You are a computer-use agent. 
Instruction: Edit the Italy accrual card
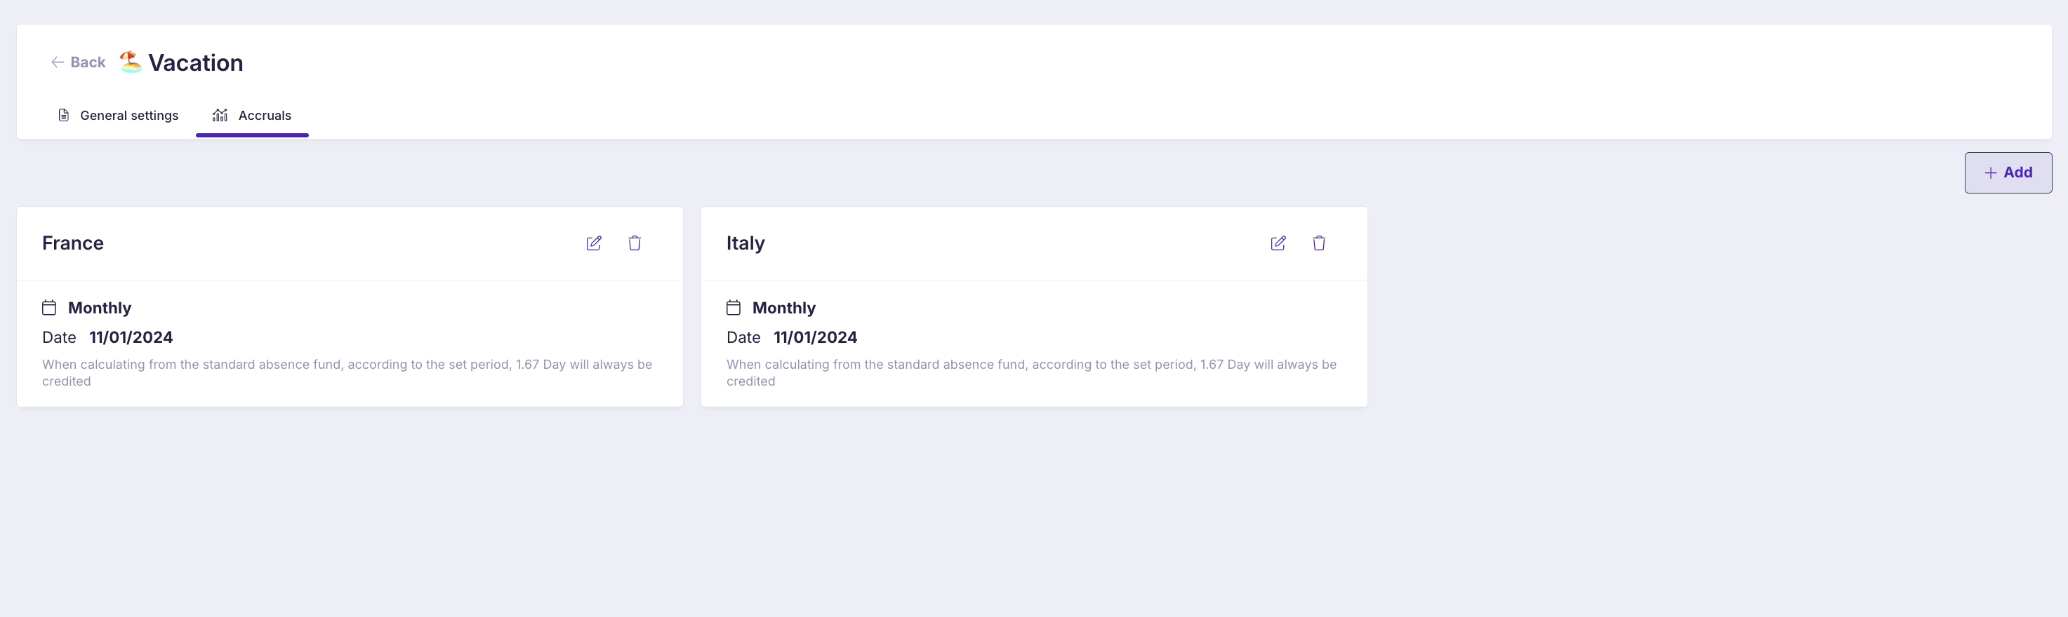[x=1278, y=243]
